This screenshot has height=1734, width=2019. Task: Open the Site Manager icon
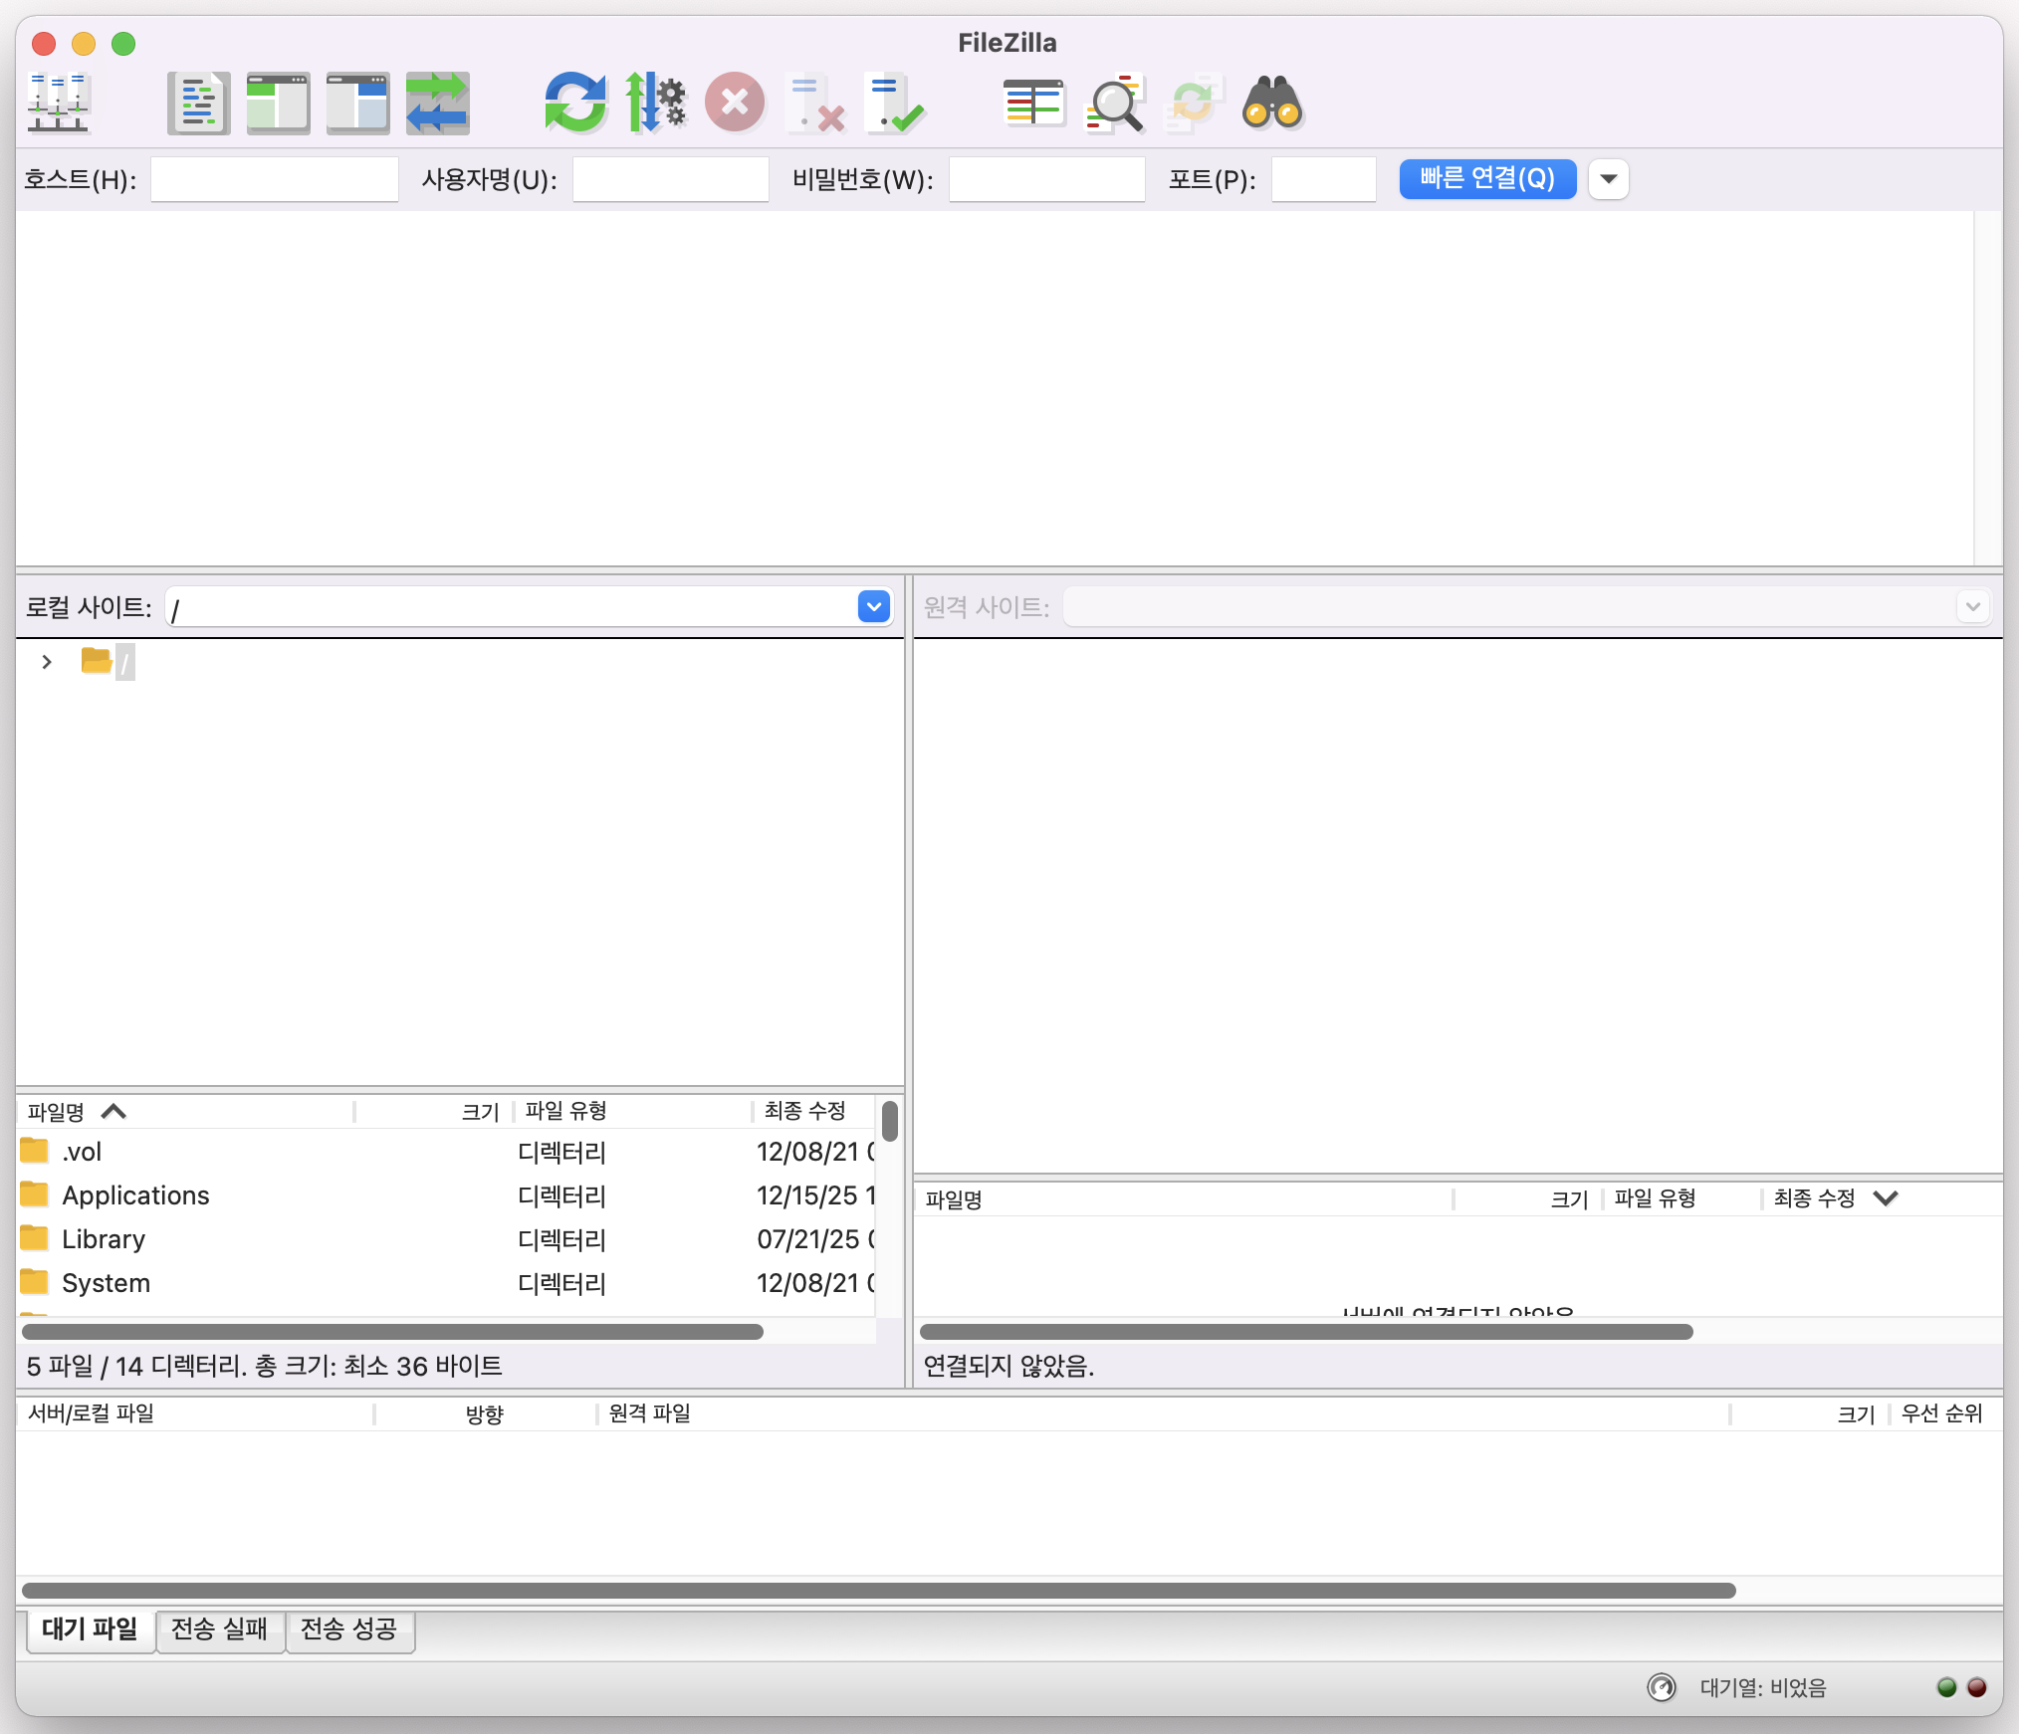[59, 104]
